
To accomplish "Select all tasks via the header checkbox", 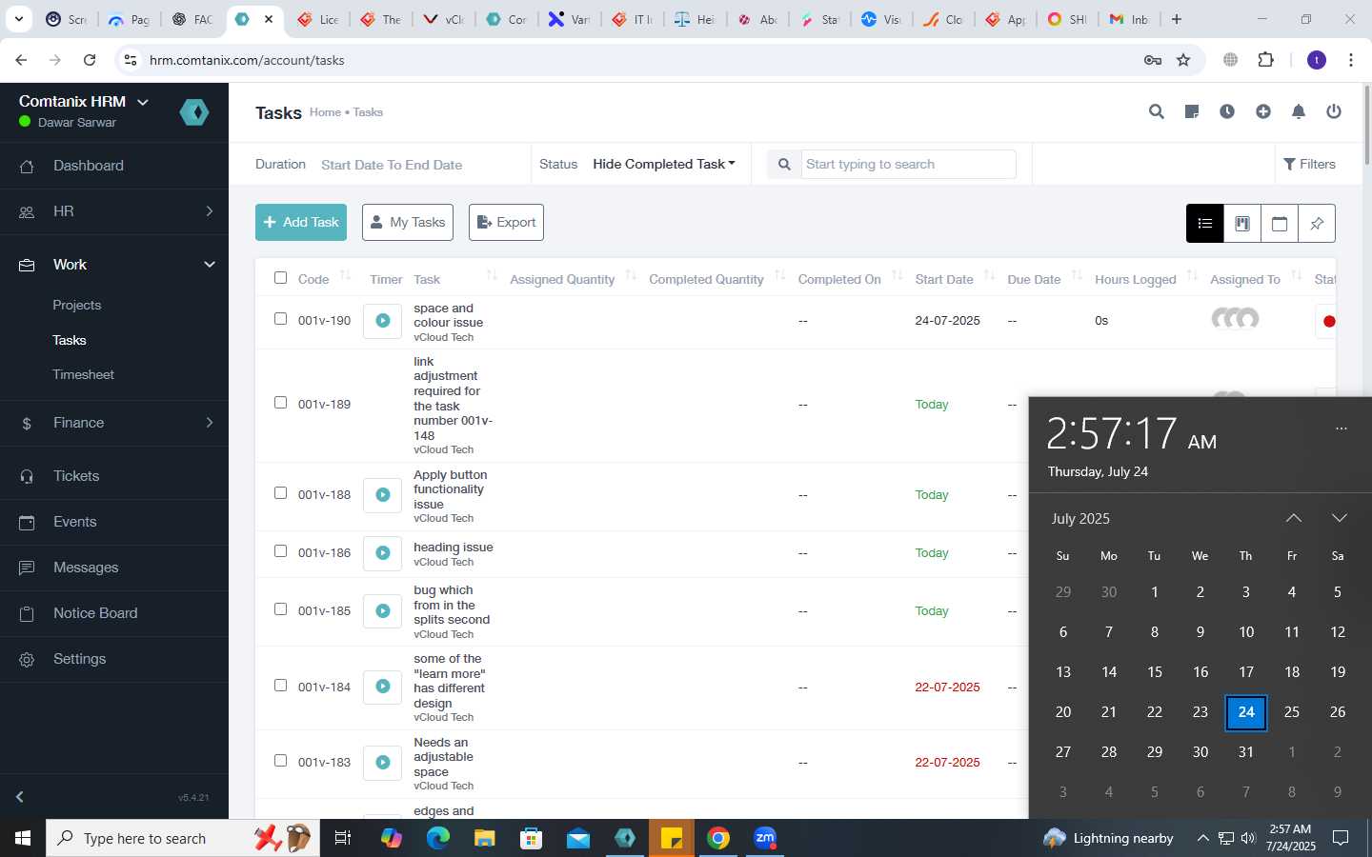I will coord(280,278).
